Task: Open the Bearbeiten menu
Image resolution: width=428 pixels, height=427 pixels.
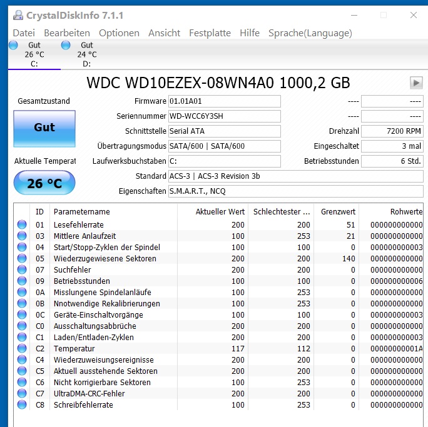Action: coord(67,33)
